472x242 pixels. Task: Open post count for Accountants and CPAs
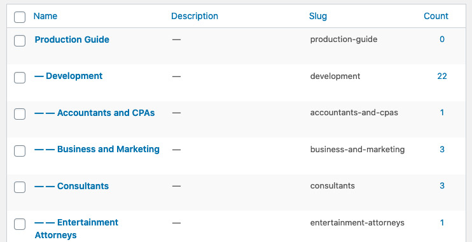click(442, 113)
